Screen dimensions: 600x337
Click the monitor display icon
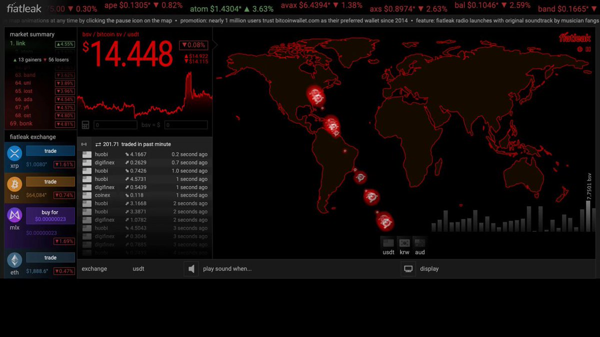(x=408, y=269)
